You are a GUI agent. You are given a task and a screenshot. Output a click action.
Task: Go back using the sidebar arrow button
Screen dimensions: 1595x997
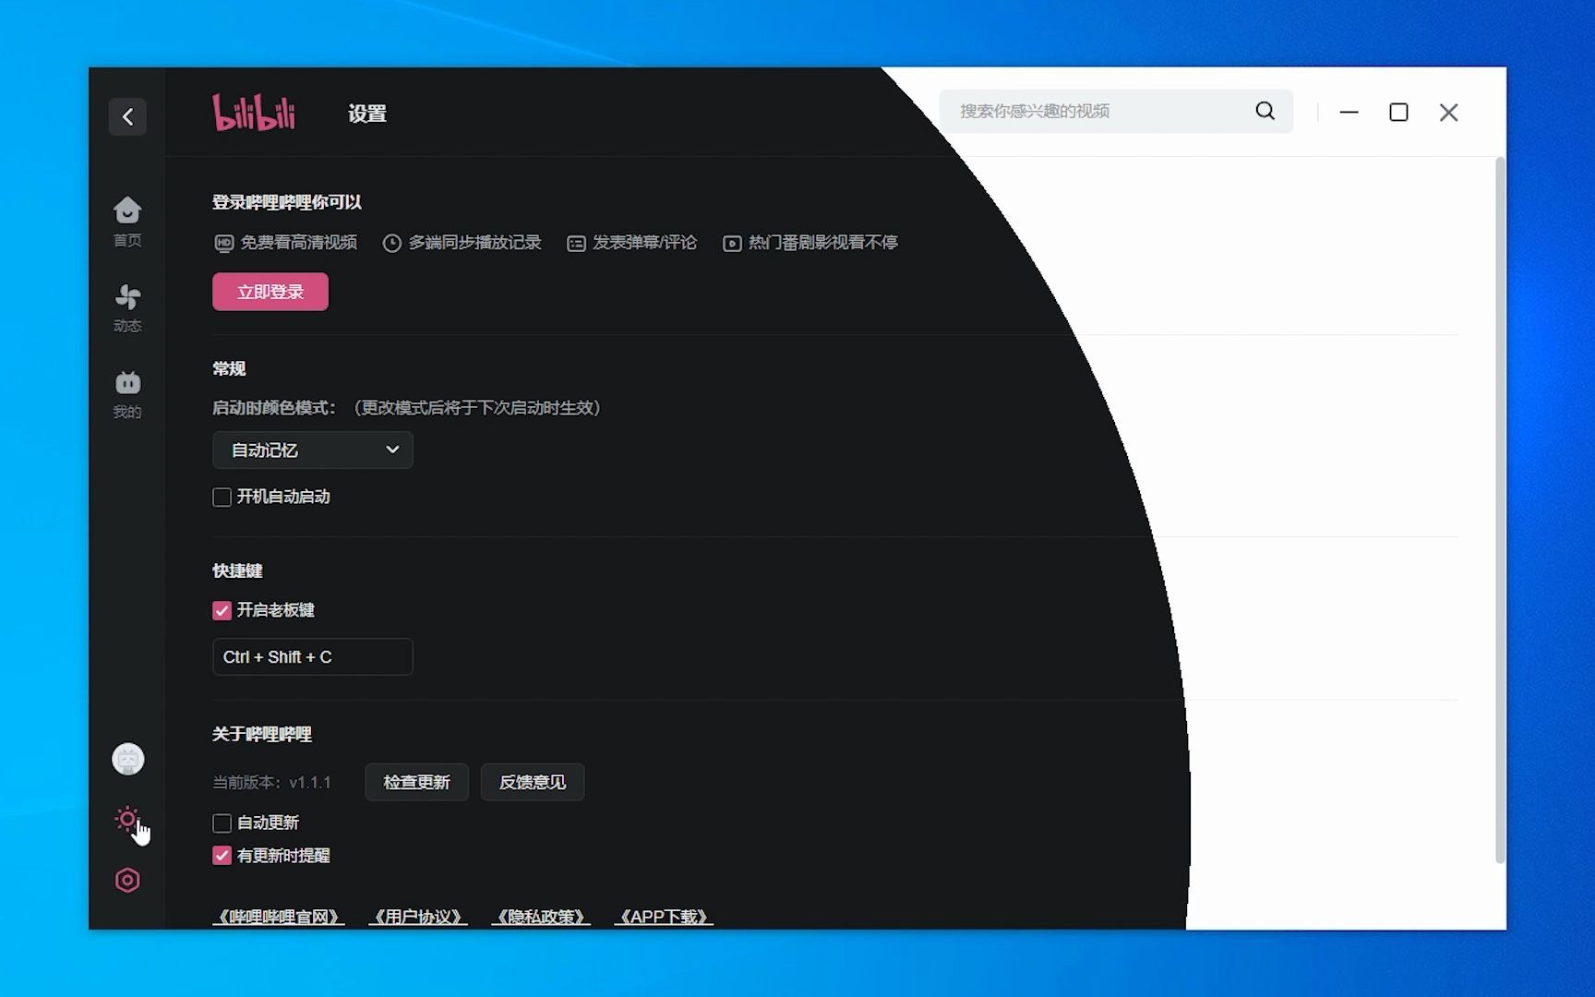tap(127, 116)
